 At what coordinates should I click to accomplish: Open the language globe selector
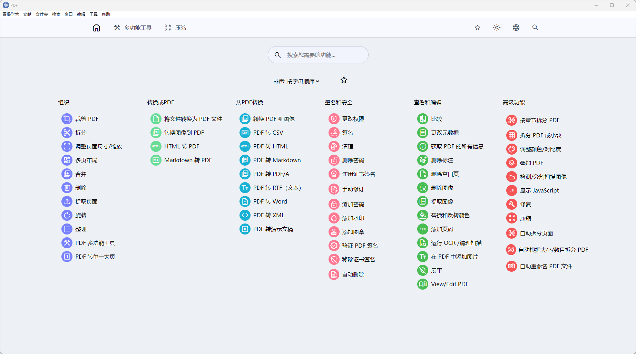[516, 28]
